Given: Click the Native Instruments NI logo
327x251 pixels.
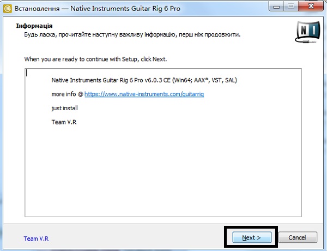Looking at the screenshot, I should pyautogui.click(x=308, y=32).
